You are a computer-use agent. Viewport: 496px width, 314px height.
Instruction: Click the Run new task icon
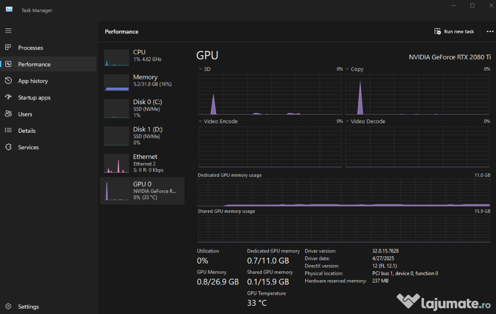[437, 31]
